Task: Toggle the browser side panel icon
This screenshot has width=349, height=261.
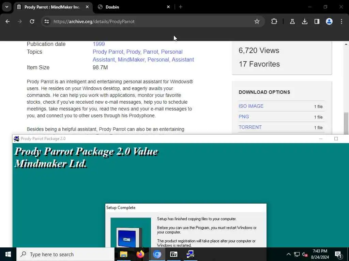Action: [317, 21]
